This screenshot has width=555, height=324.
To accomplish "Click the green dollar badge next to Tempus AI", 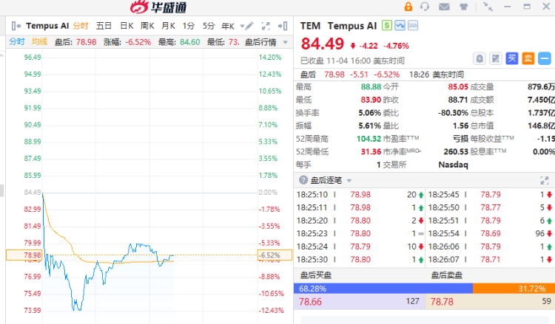I will (386, 25).
